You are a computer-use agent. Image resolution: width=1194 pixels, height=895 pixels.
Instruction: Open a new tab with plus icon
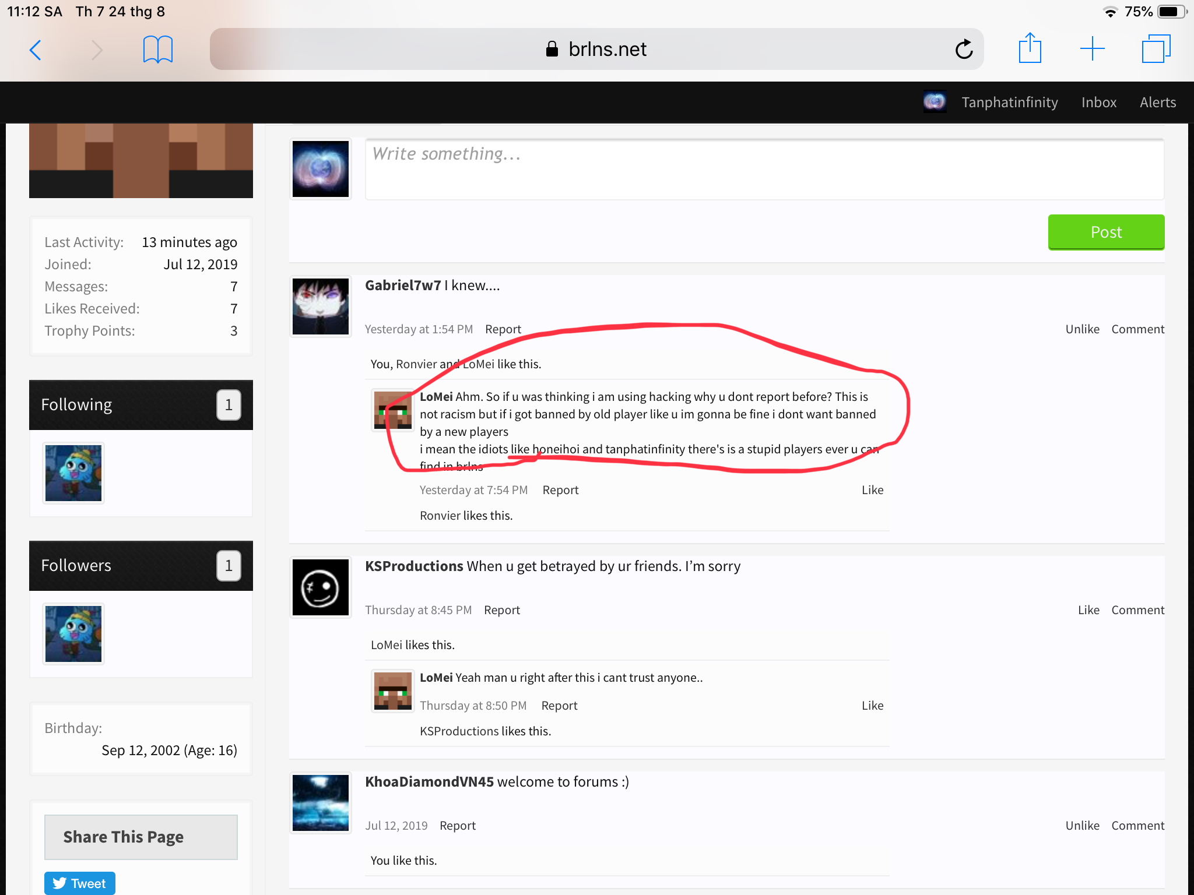pyautogui.click(x=1093, y=48)
